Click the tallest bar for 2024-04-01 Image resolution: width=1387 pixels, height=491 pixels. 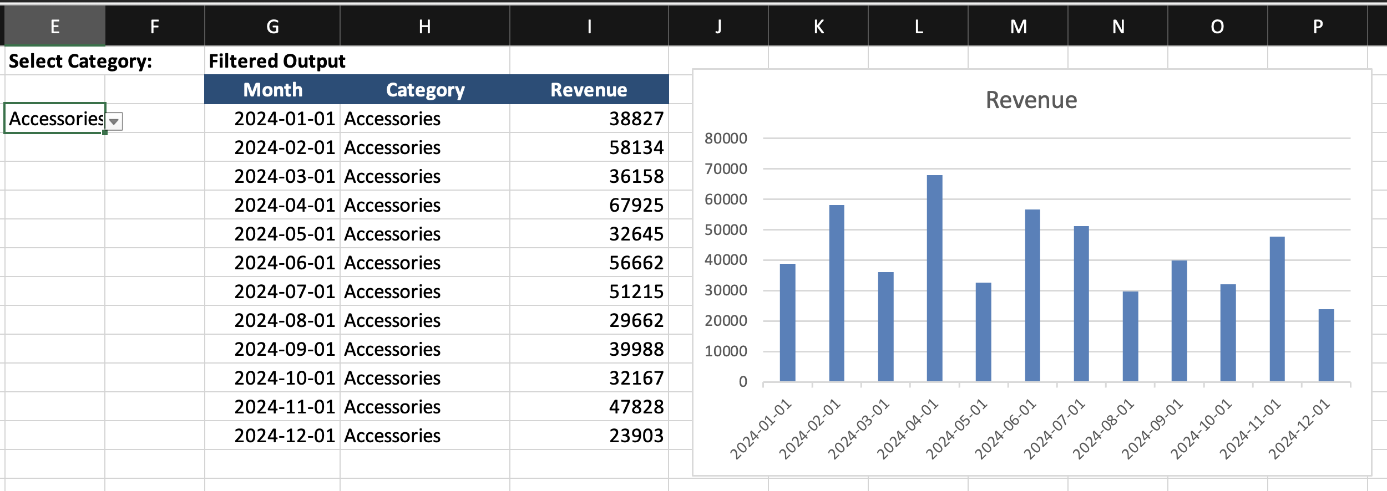[x=934, y=277]
